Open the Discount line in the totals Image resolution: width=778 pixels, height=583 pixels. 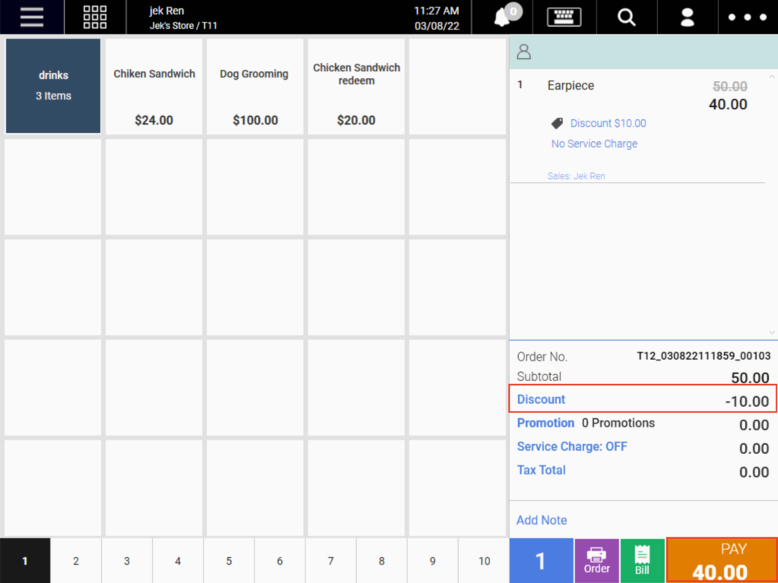(x=540, y=399)
